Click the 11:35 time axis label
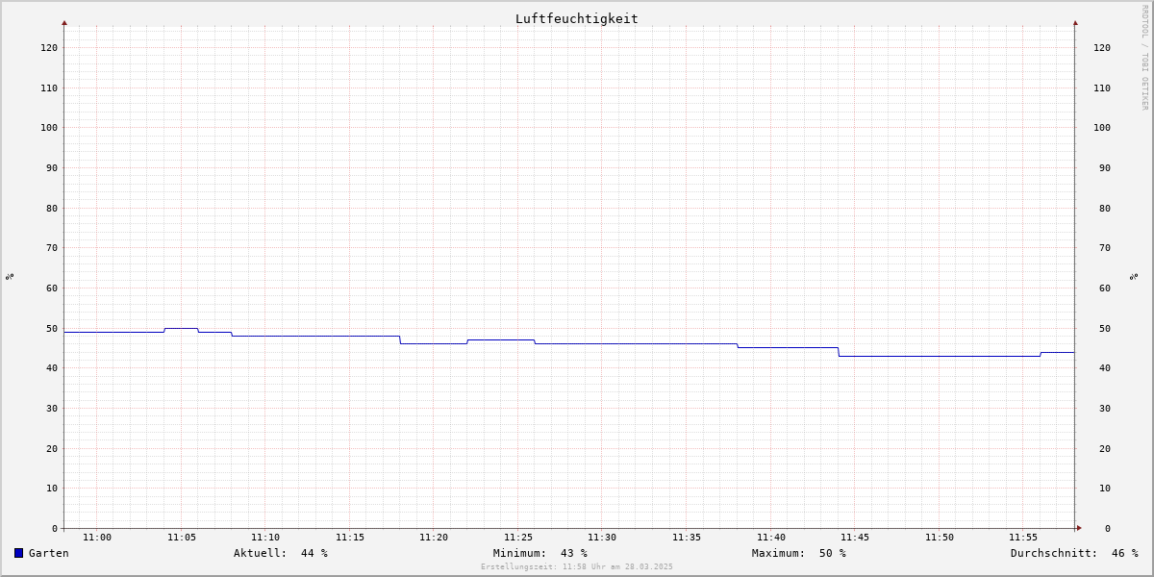 click(687, 538)
